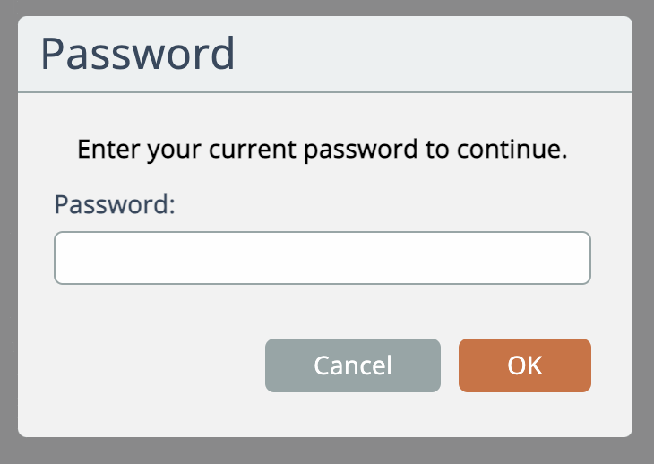Confirm the password prompt with OK
The image size is (654, 464).
pyautogui.click(x=524, y=365)
